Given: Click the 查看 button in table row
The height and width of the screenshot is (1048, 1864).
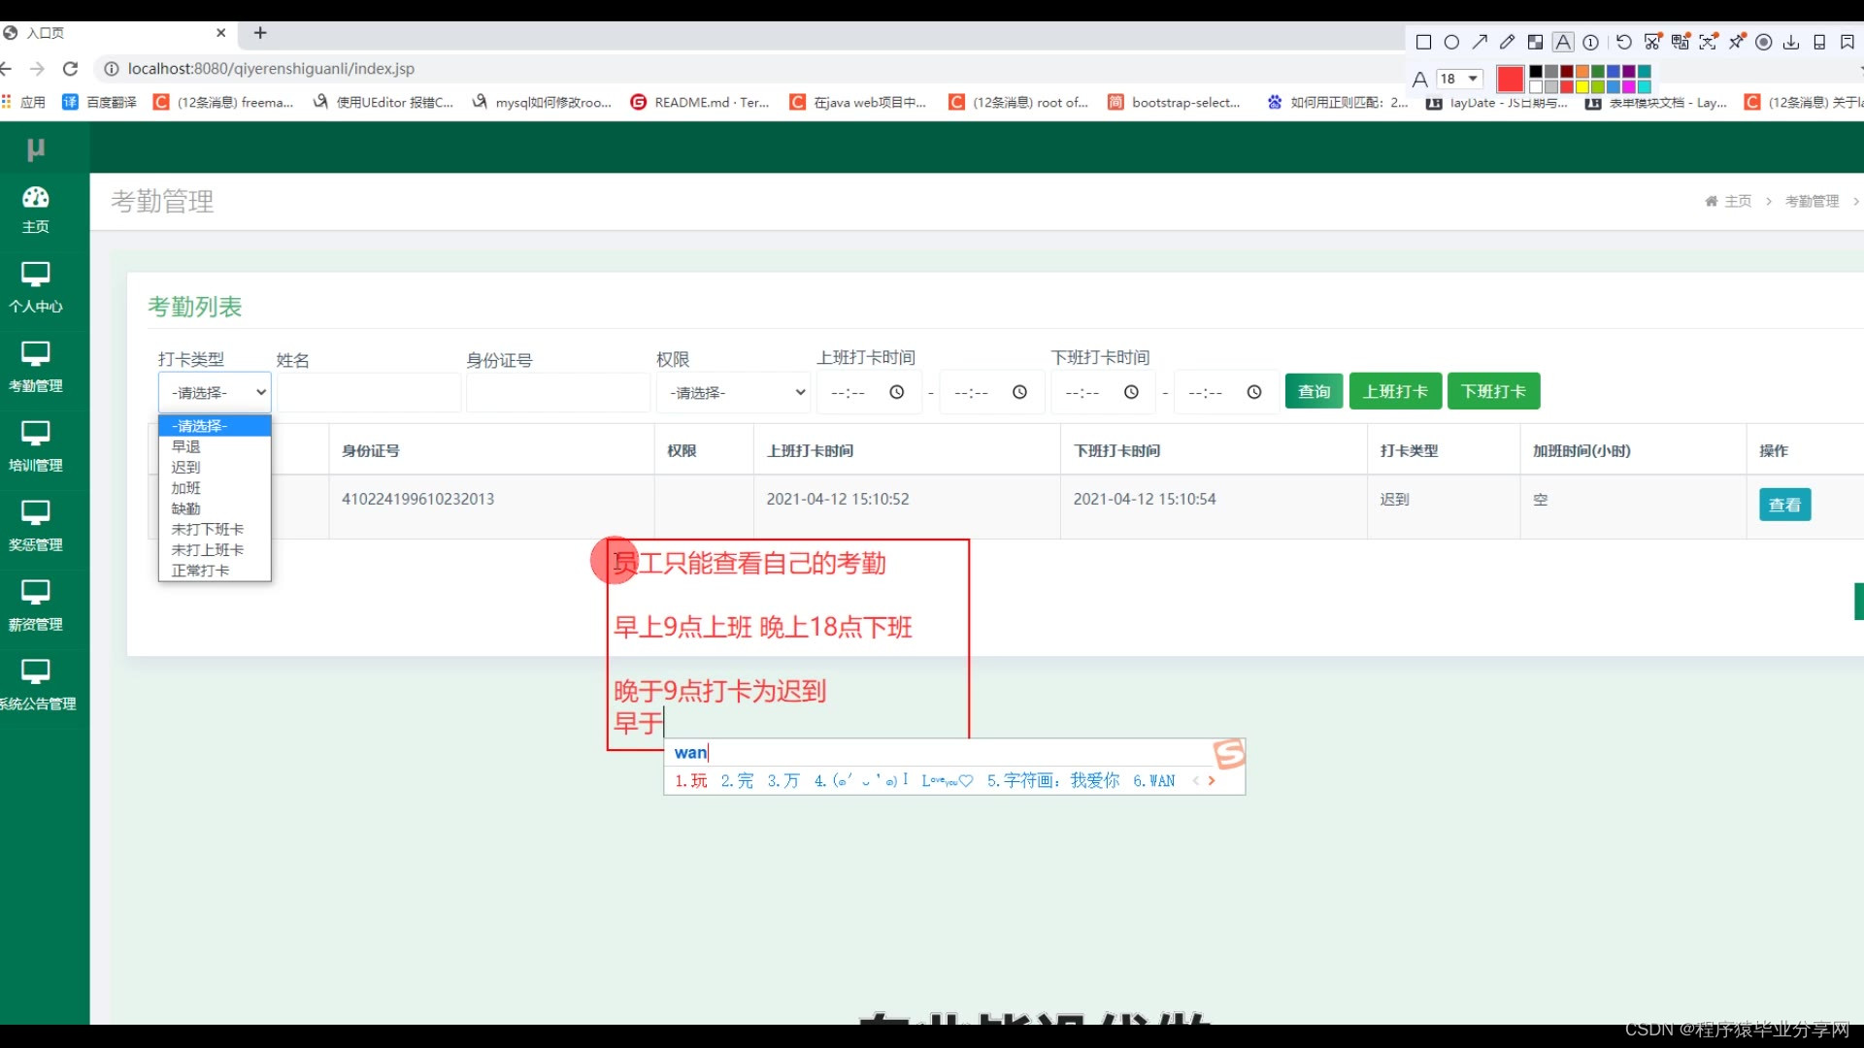Looking at the screenshot, I should [x=1783, y=505].
